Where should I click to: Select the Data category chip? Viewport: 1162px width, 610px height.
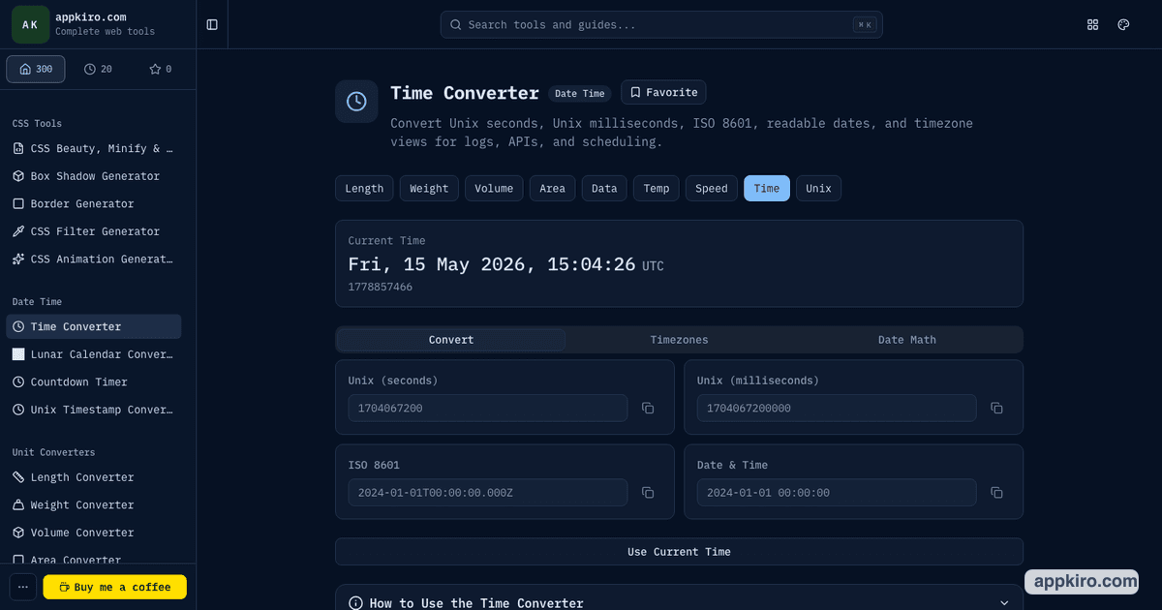coord(604,188)
